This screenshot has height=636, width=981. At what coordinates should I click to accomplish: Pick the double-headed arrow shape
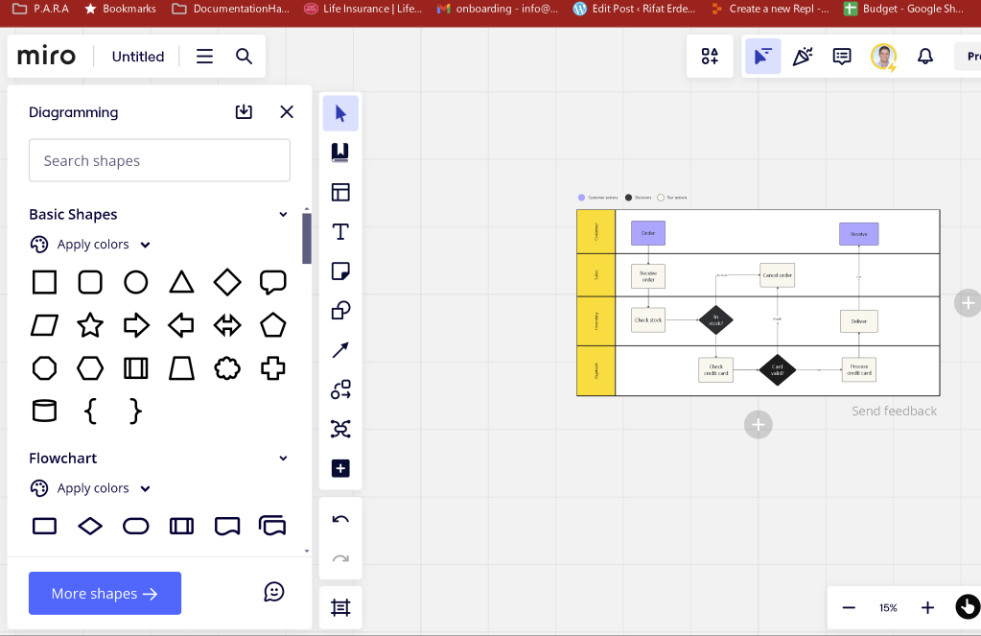coord(227,325)
